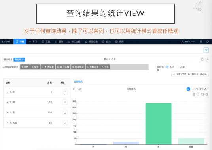Screen dimensions: 212x150
Task: Expand the 2. 明 row
Action: coord(7,102)
